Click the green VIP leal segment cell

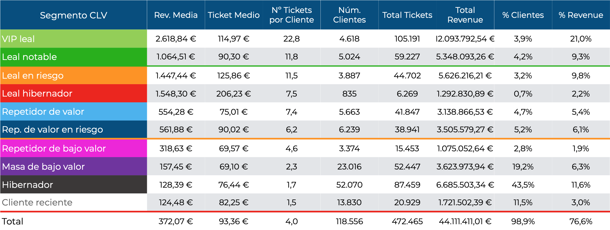[x=73, y=39]
